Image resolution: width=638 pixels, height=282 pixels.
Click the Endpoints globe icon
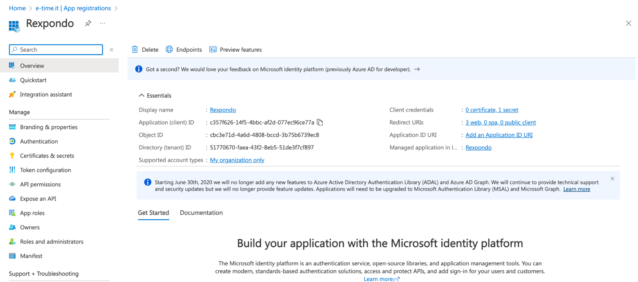tap(169, 49)
